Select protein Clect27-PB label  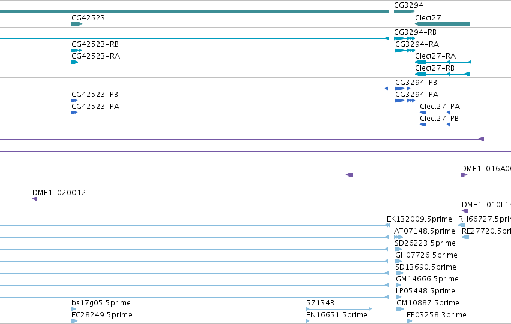pos(440,119)
